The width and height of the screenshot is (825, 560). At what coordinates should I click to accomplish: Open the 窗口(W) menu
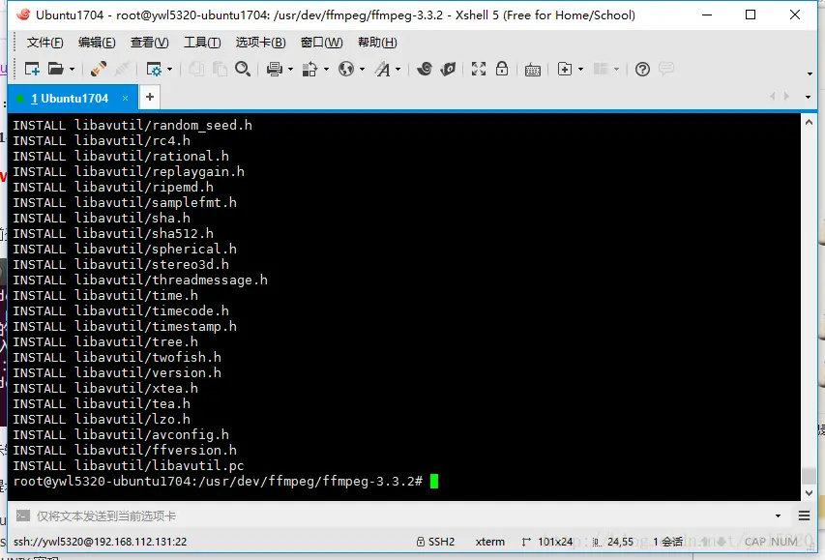coord(321,43)
